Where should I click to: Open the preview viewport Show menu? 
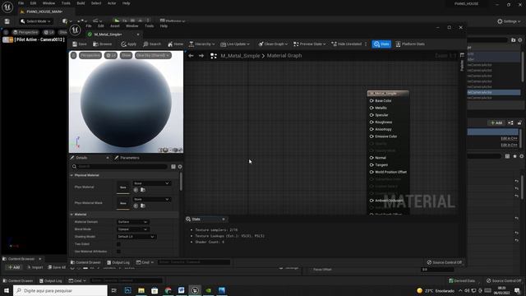126,55
